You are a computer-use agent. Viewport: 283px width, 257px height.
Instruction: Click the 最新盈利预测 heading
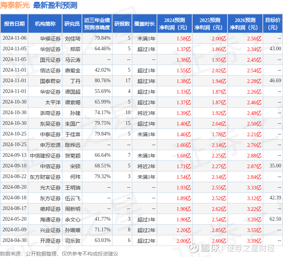[x=55, y=5]
